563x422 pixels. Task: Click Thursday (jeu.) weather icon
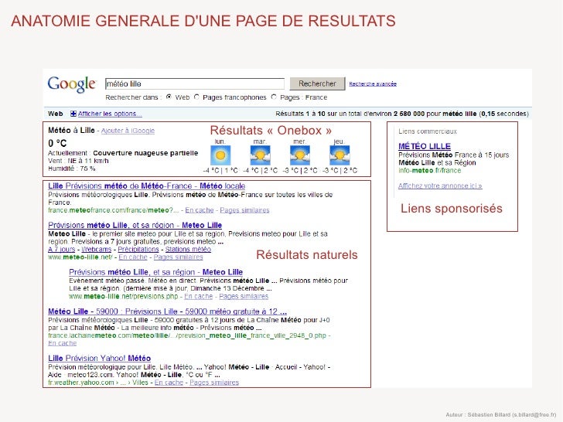tap(340, 155)
